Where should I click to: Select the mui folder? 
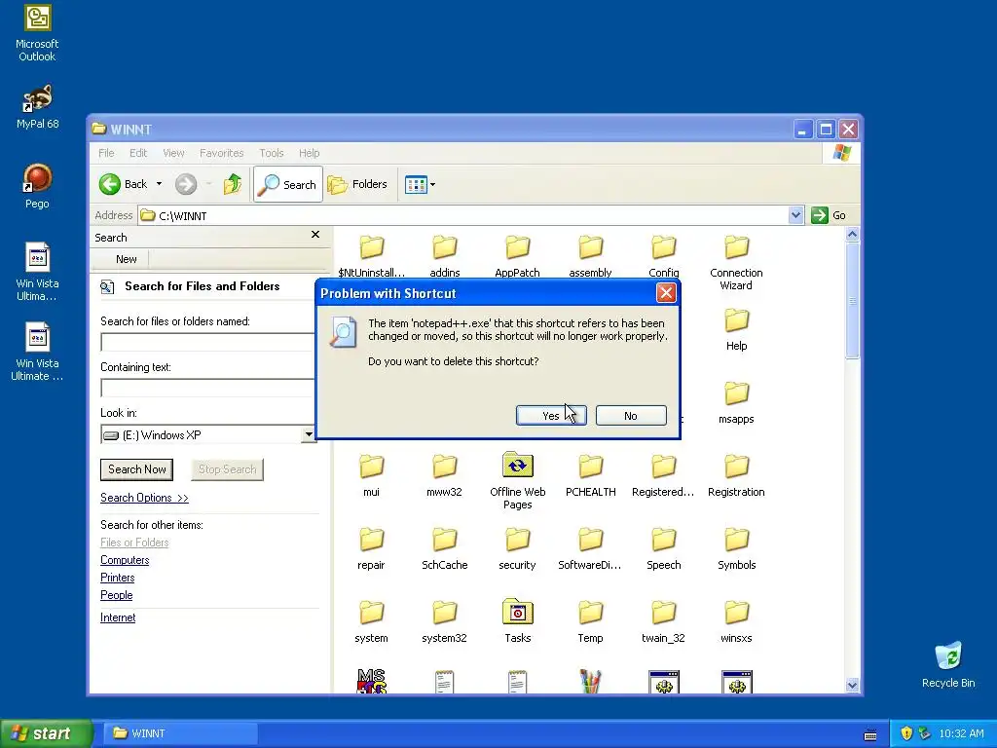tap(371, 476)
